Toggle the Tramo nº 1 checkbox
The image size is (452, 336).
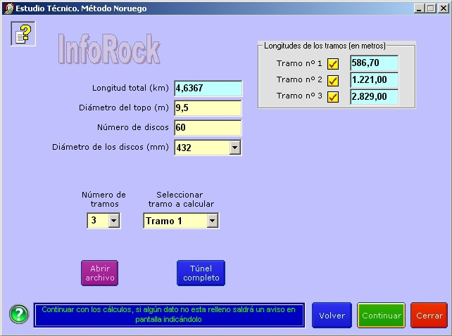pyautogui.click(x=333, y=64)
